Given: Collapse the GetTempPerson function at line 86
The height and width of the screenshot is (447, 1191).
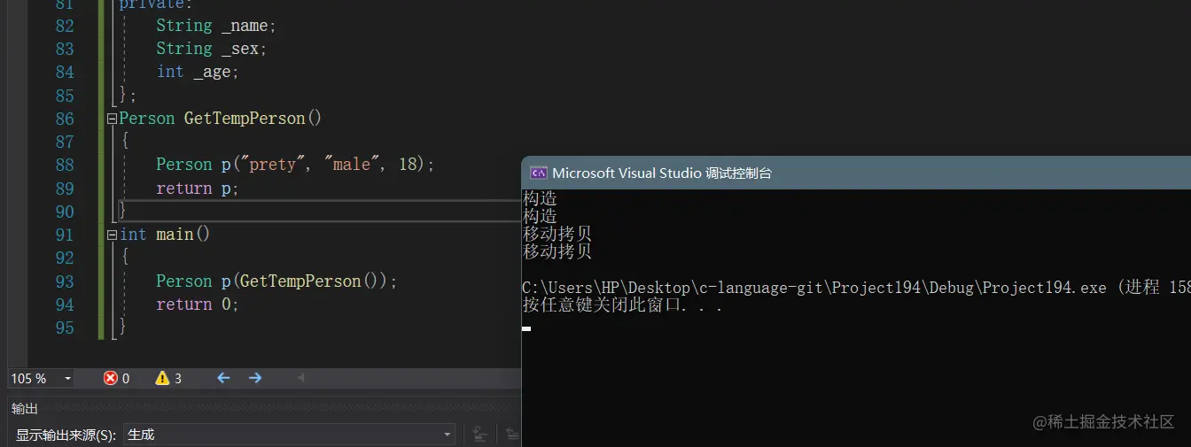Looking at the screenshot, I should tap(112, 119).
